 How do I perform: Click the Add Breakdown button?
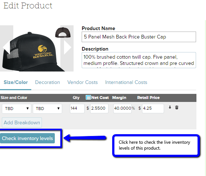[x=22, y=122]
